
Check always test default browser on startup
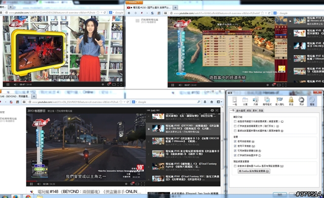click(x=235, y=166)
